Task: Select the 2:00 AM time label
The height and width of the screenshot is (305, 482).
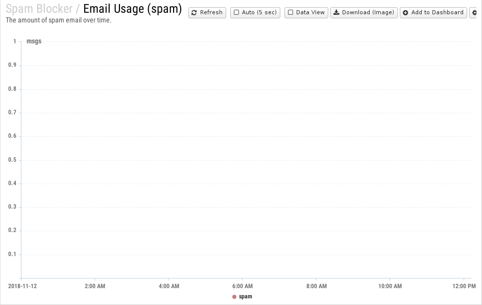Action: coord(95,286)
